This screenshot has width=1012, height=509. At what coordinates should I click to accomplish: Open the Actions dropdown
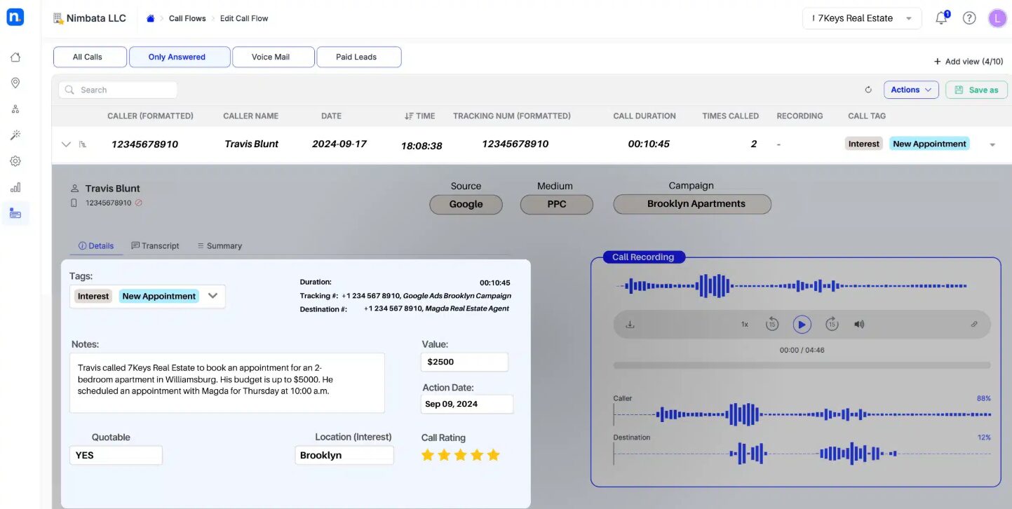[910, 90]
